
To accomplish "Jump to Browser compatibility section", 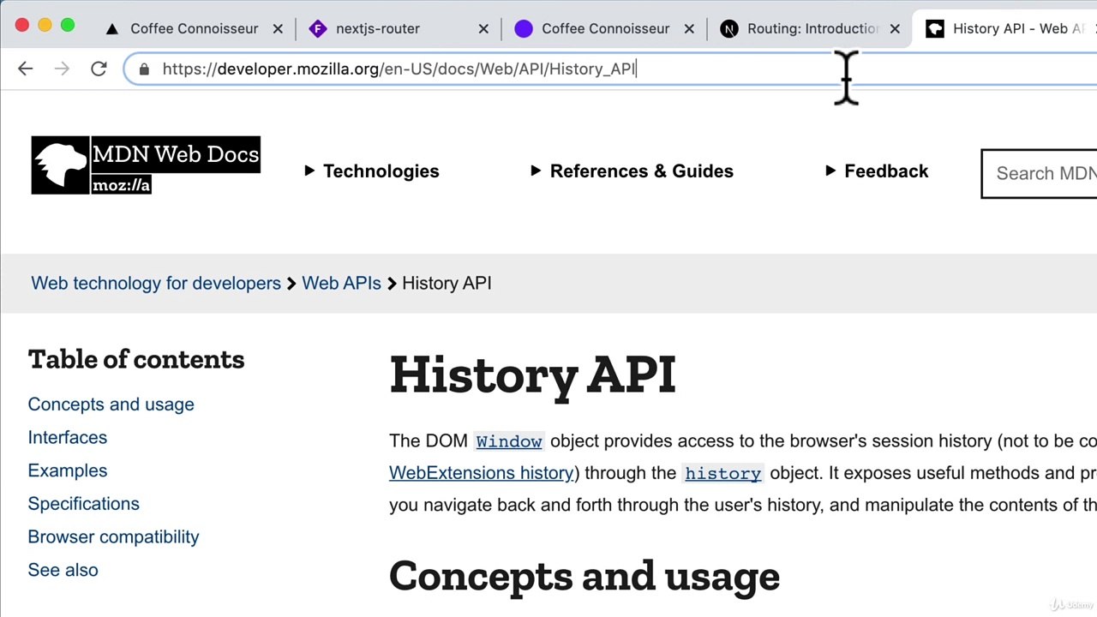I will (x=113, y=536).
